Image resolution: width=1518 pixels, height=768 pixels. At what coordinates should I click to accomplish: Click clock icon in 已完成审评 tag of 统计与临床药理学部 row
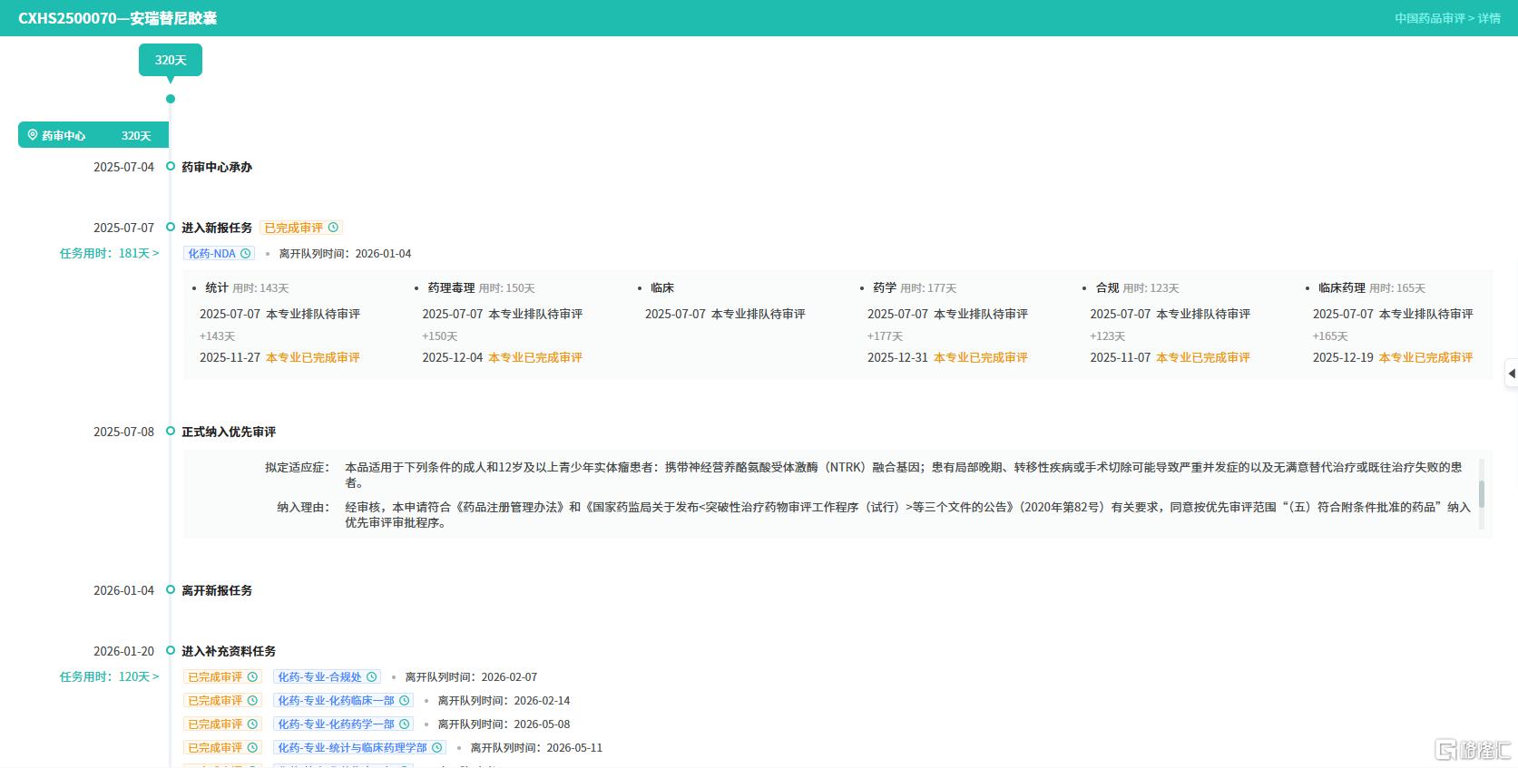(x=252, y=748)
